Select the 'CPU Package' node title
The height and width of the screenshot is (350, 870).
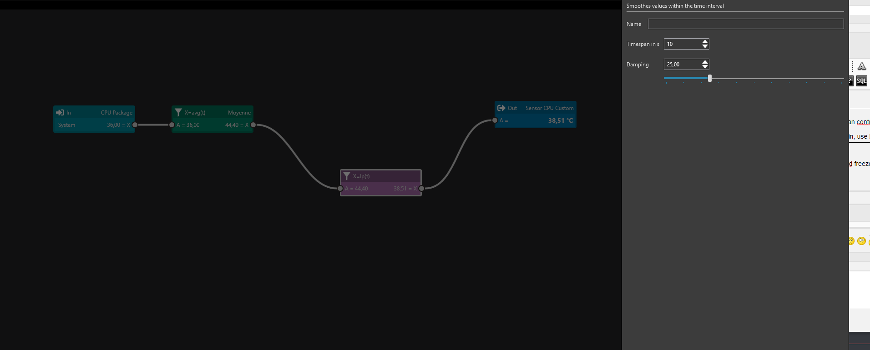116,113
